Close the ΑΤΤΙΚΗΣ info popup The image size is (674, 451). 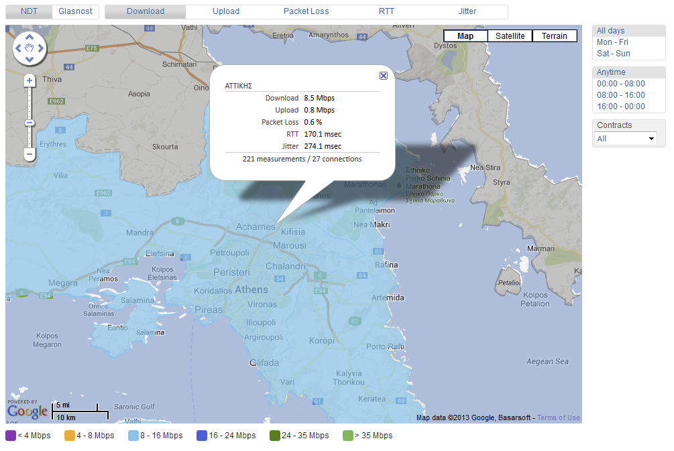coord(384,76)
